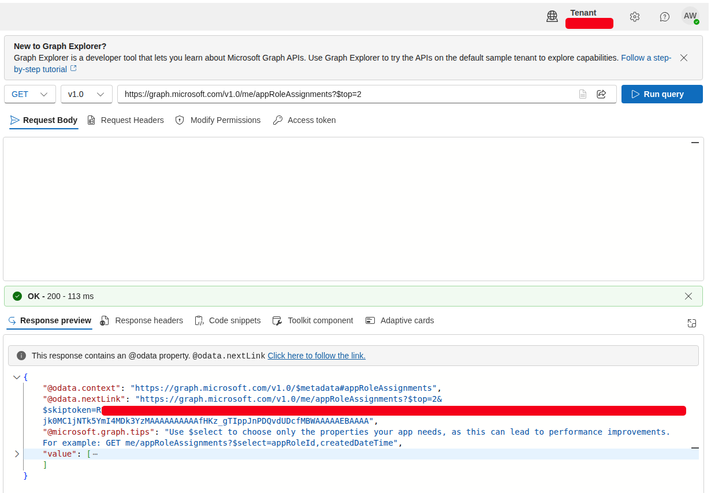711x493 pixels.
Task: Close the New to Graph Explorer banner
Action: (684, 58)
